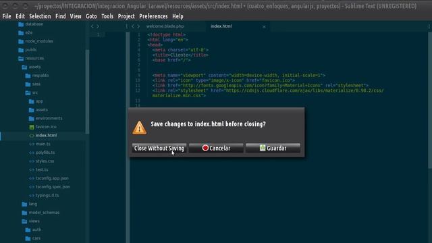Close the index.html tab

264,27
